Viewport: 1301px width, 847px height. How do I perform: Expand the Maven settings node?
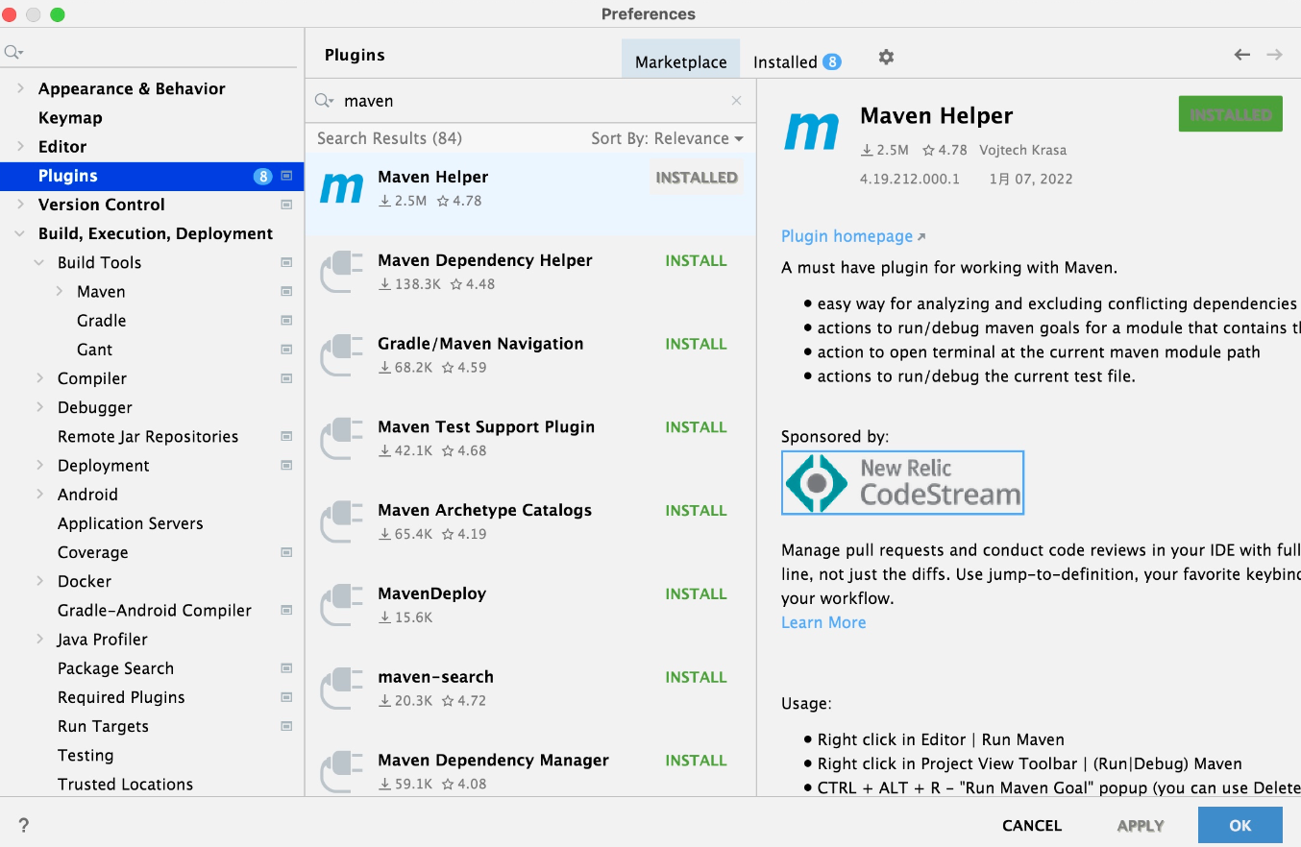pyautogui.click(x=60, y=291)
